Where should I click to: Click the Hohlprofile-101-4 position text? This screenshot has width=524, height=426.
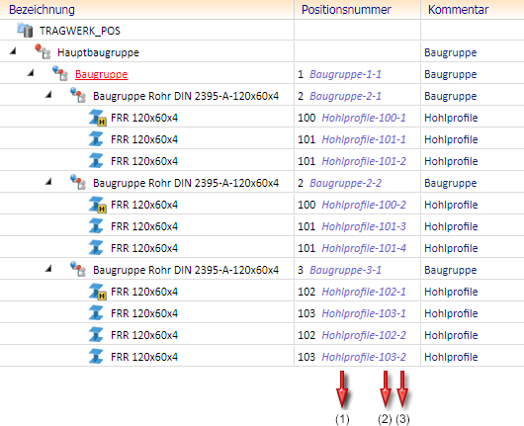pos(364,248)
